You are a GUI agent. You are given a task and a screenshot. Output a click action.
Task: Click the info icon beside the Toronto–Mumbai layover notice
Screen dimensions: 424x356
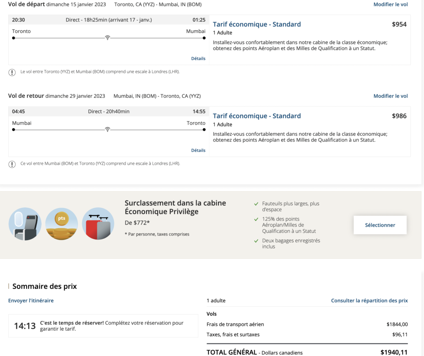[x=12, y=72]
